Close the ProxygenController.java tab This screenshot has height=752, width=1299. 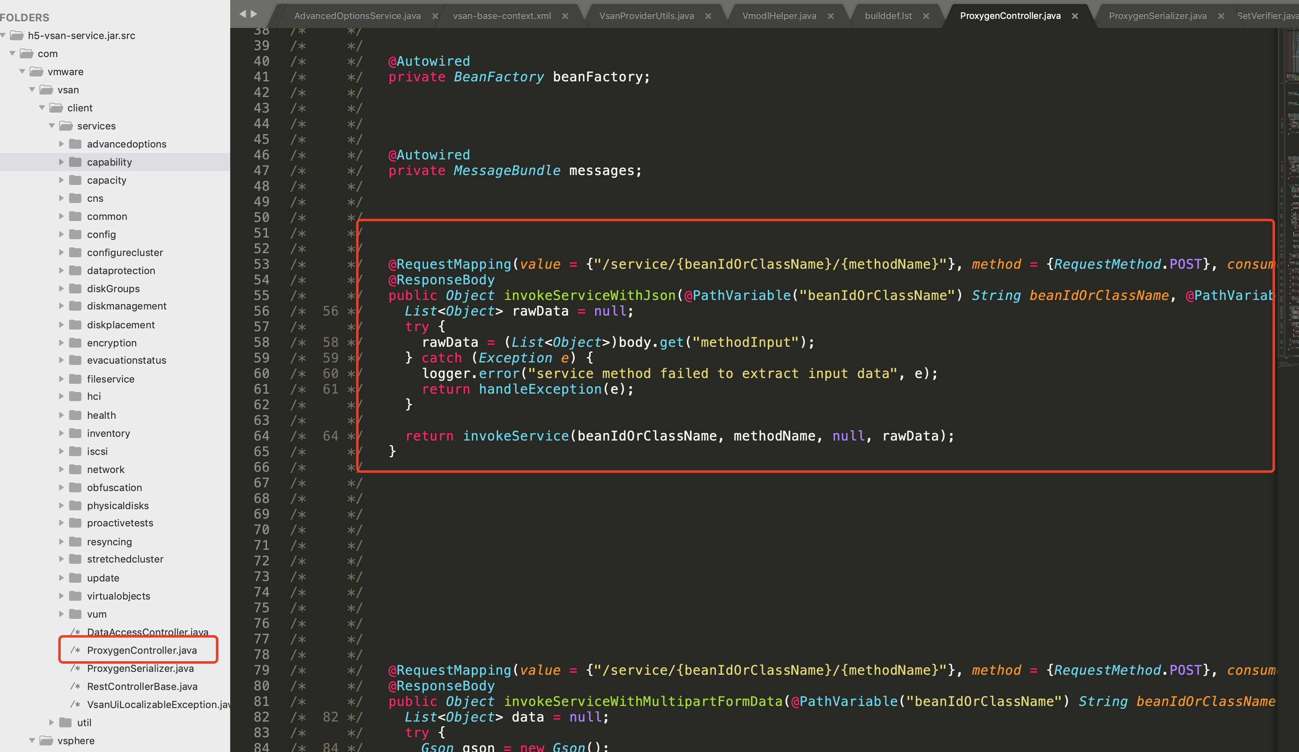pos(1075,16)
